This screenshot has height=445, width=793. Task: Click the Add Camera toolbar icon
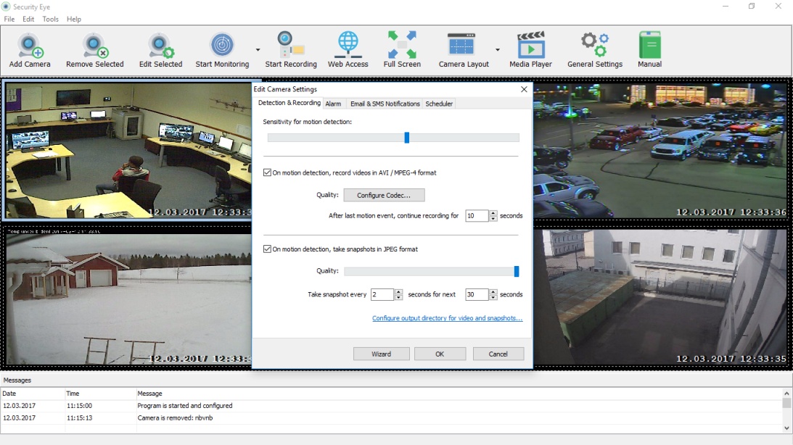[30, 46]
